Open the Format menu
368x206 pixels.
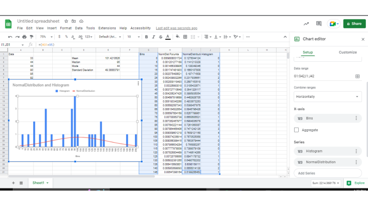[66, 28]
